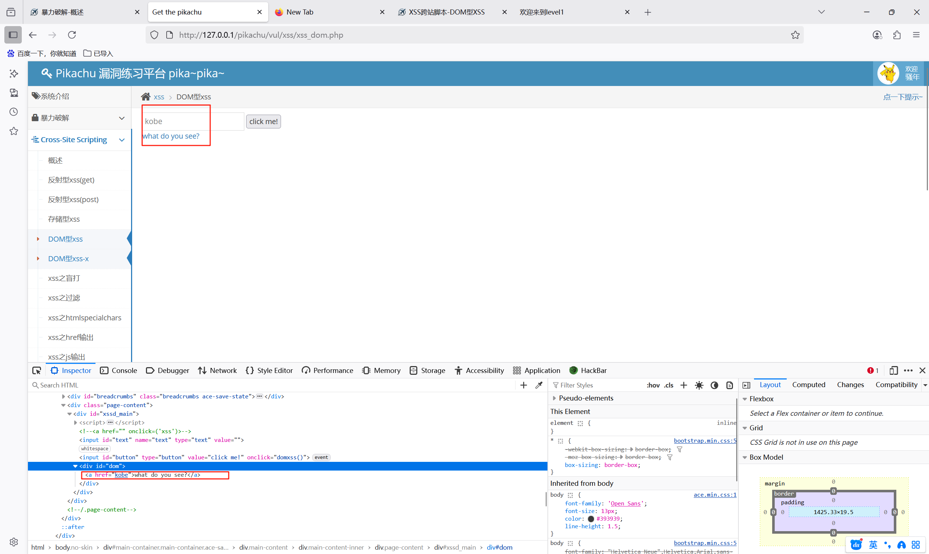
Task: Open the ace.min.css:1 source link
Action: (x=715, y=495)
